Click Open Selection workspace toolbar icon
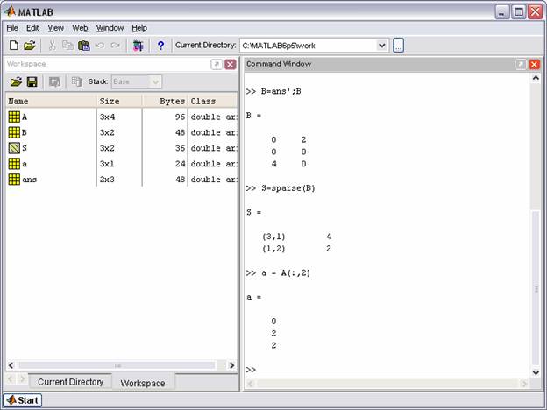547x410 pixels. click(54, 82)
